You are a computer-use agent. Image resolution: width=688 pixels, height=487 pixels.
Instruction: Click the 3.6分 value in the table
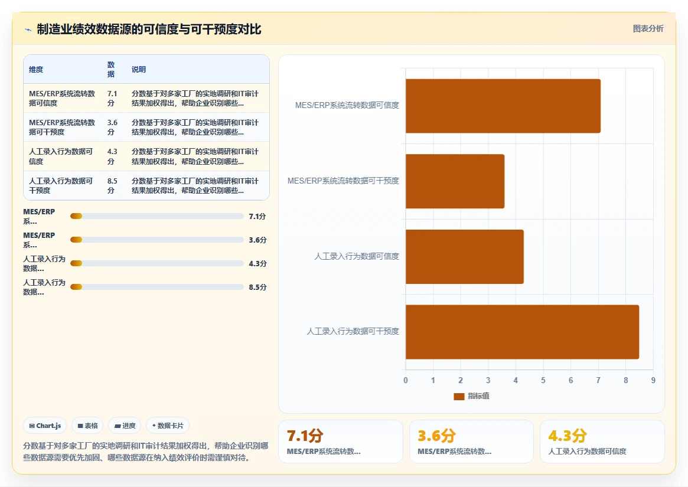pyautogui.click(x=112, y=128)
